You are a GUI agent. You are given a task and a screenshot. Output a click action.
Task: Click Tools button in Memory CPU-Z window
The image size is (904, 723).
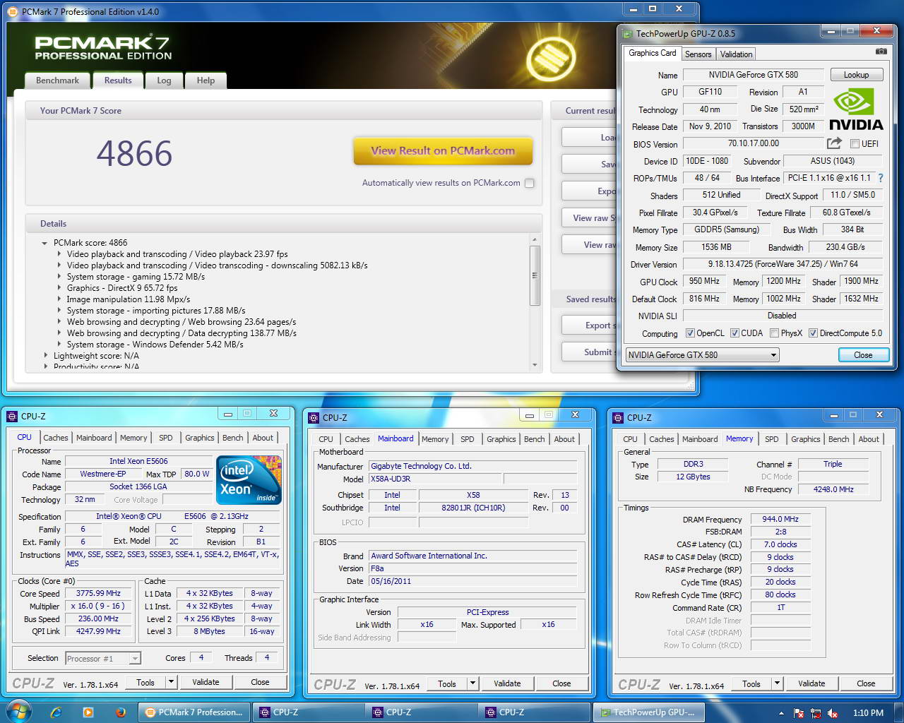[x=751, y=683]
